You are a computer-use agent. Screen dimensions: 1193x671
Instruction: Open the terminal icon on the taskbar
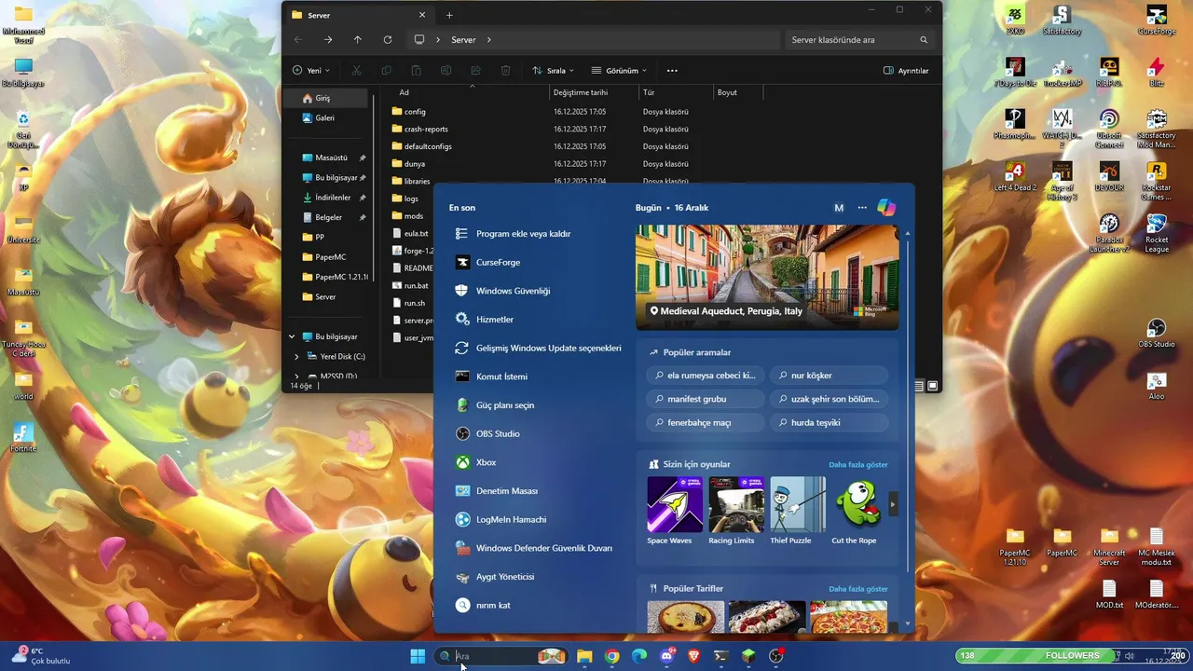point(720,656)
